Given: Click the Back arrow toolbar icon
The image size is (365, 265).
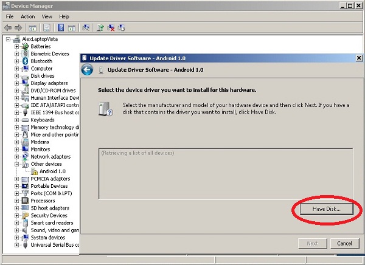Looking at the screenshot, I should click(8, 28).
